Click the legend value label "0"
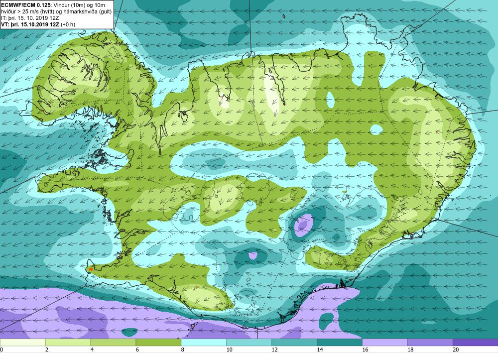Image resolution: width=498 pixels, height=353 pixels. point(1,350)
